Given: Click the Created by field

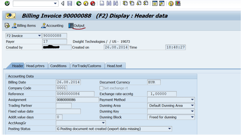Looking at the screenshot, I should click(x=57, y=47).
